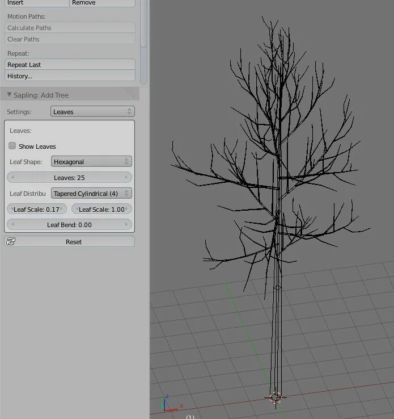Click the panel drag grip on Sapling header
The height and width of the screenshot is (419, 394).
tap(130, 93)
